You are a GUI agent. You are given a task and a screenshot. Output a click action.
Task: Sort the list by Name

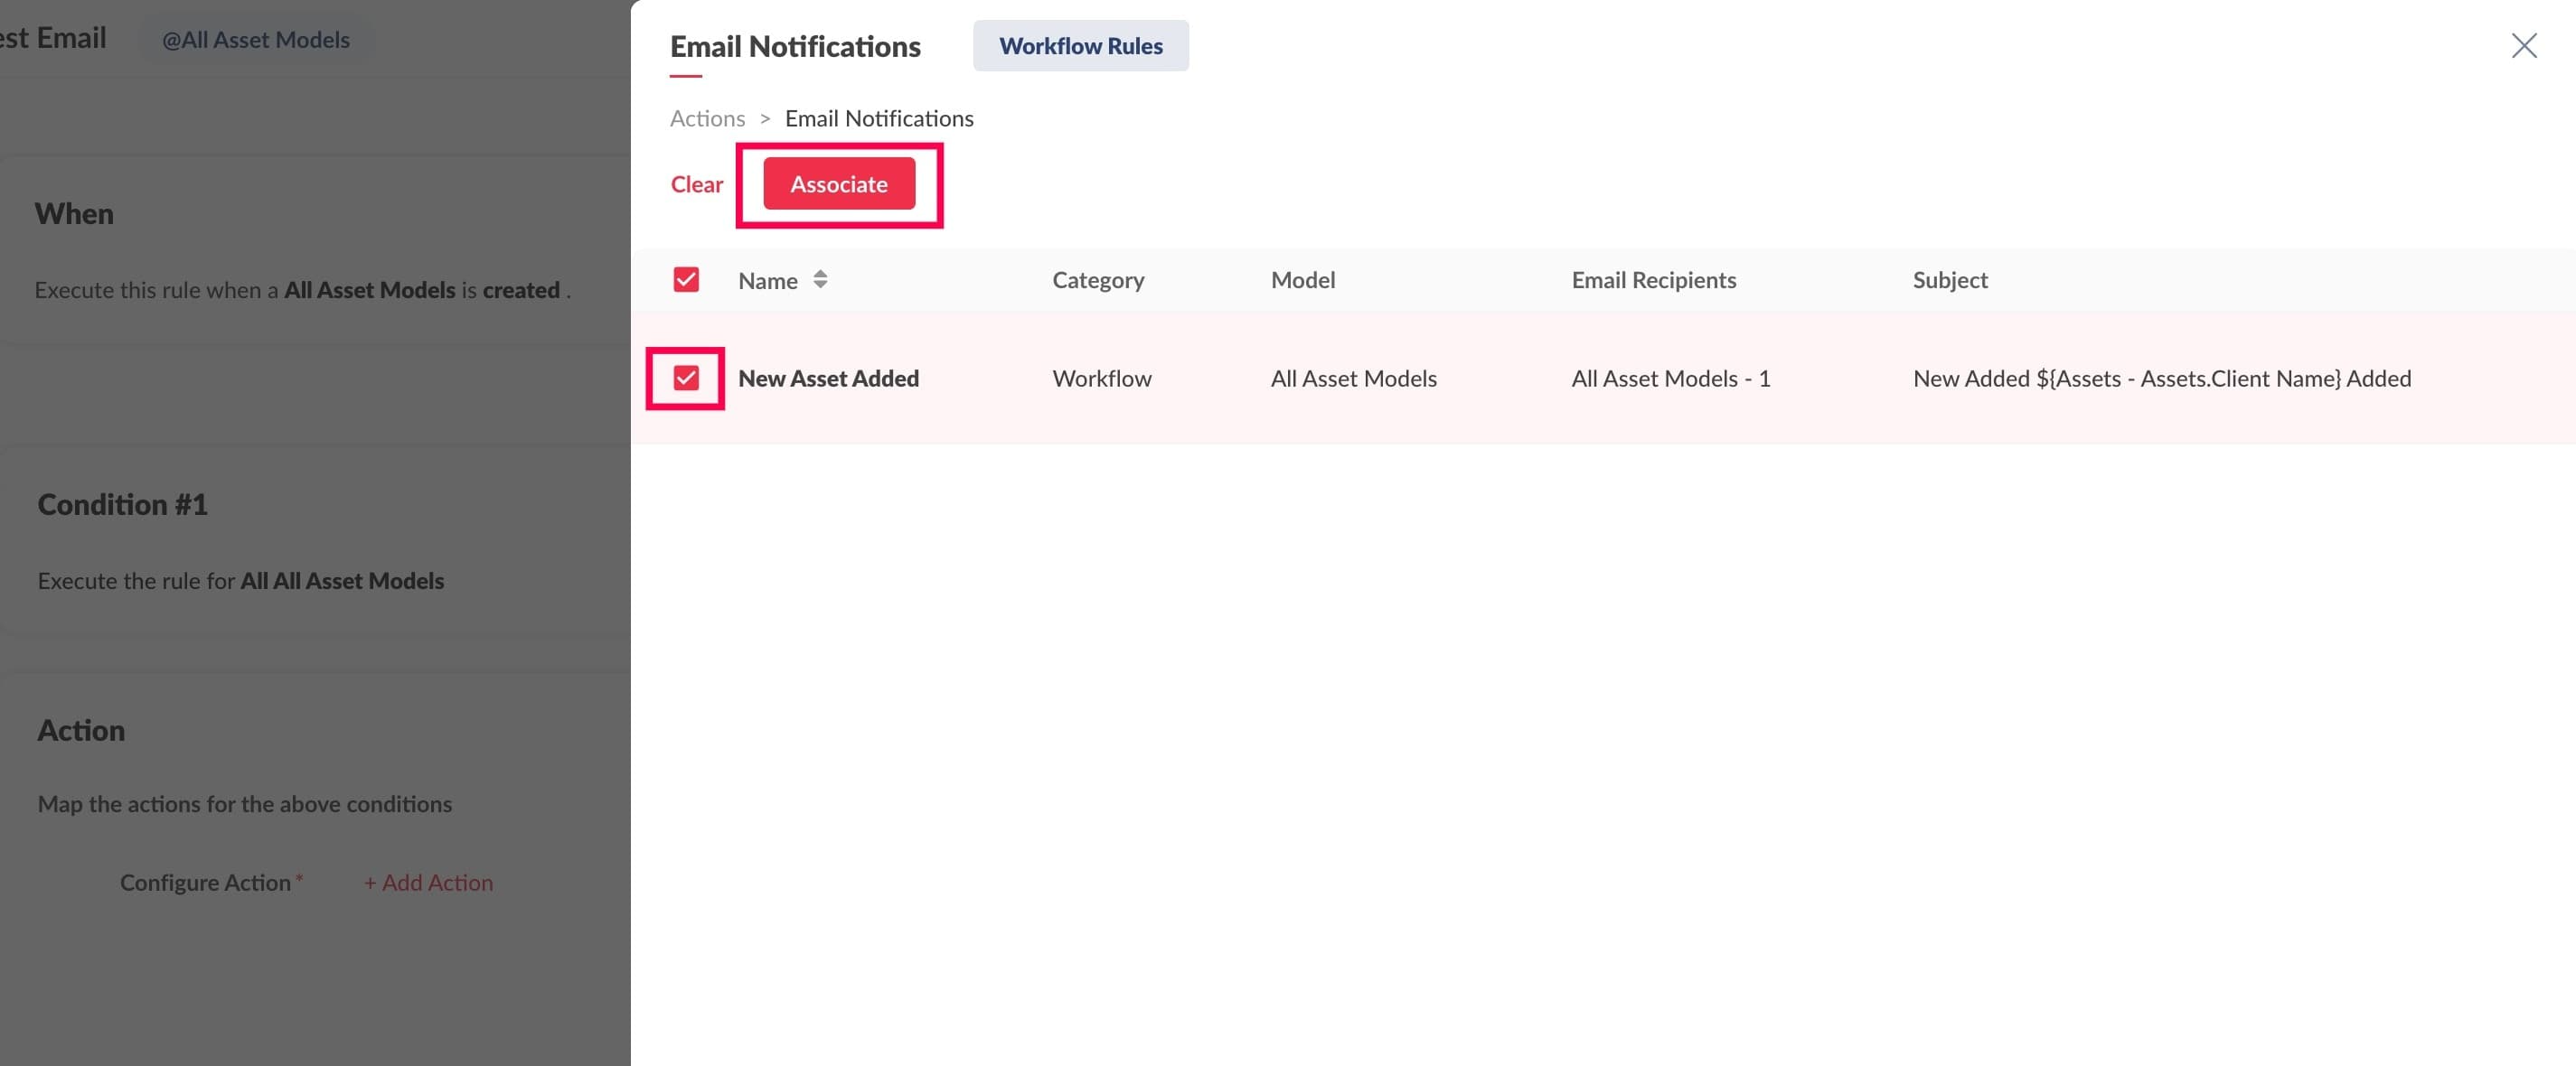point(820,280)
